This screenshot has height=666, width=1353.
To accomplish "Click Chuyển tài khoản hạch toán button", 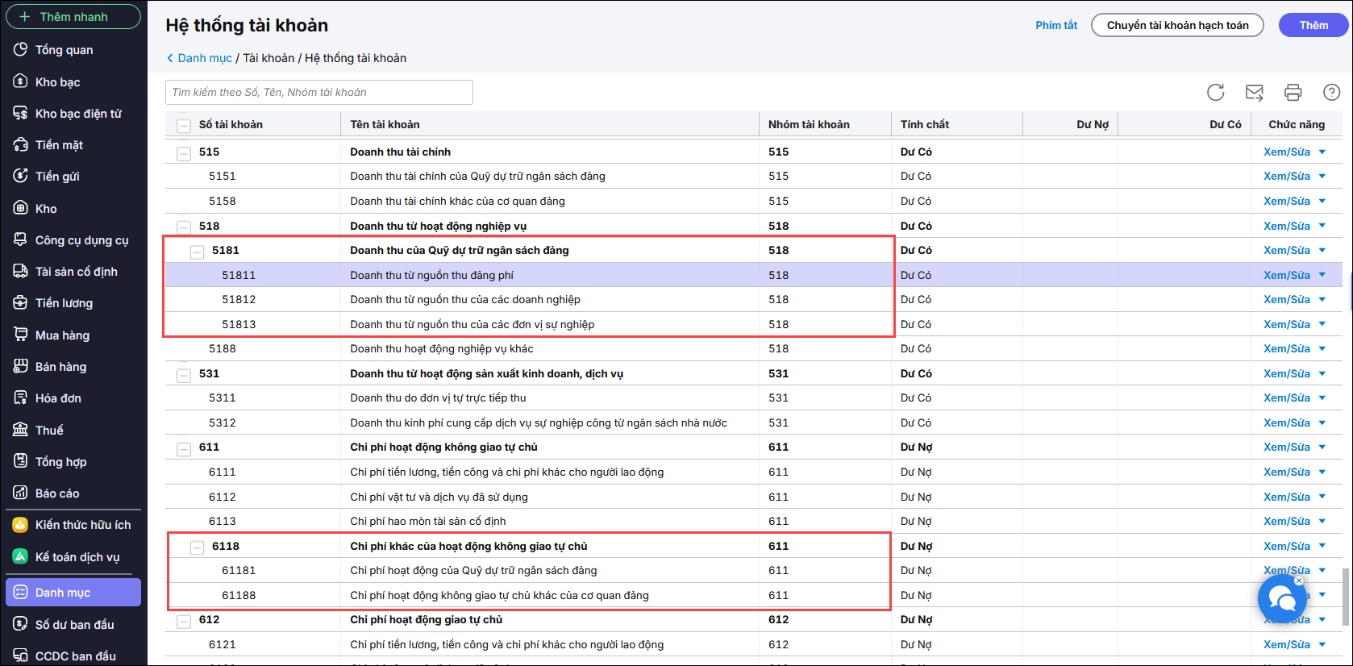I will click(x=1176, y=25).
